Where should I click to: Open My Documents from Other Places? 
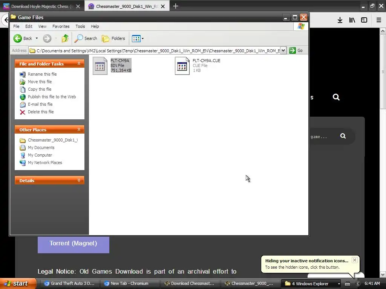(x=41, y=148)
